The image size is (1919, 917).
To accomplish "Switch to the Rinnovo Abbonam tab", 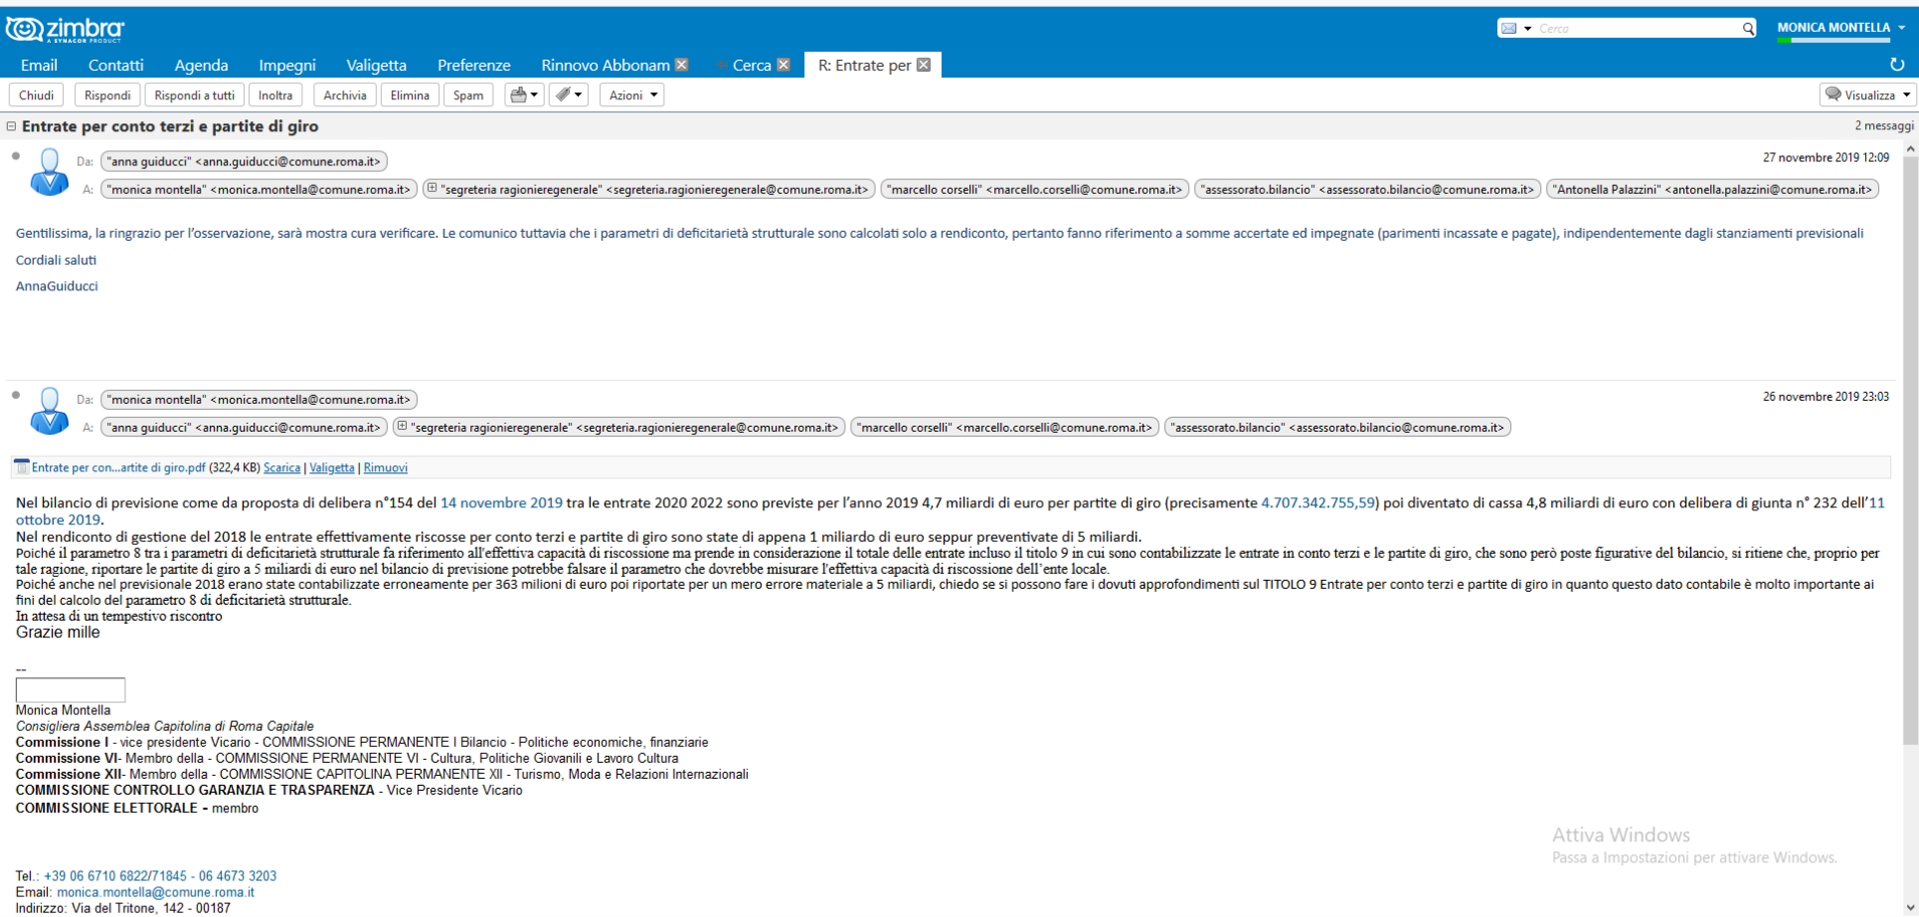I will 606,65.
